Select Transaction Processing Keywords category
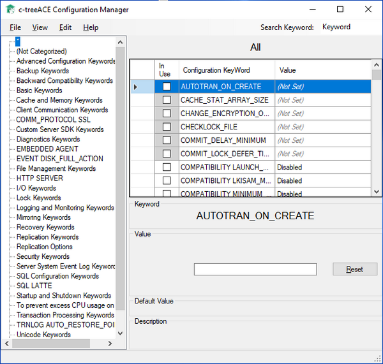The image size is (383, 364). tap(65, 315)
